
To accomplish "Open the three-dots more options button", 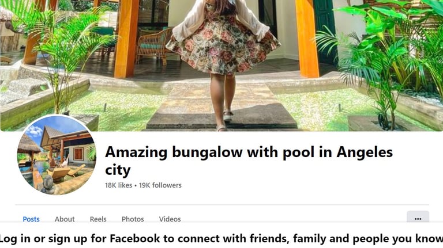I will [x=418, y=218].
